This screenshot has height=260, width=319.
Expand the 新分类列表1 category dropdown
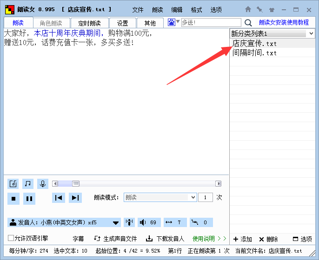pos(311,34)
